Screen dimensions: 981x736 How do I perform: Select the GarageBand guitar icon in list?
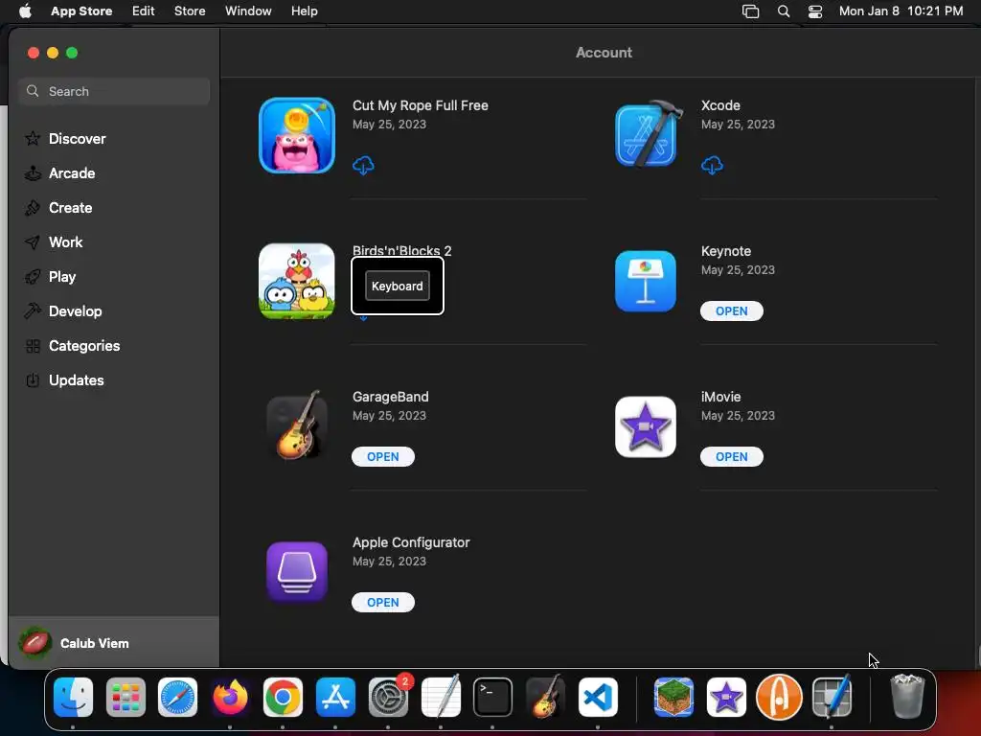click(x=297, y=426)
